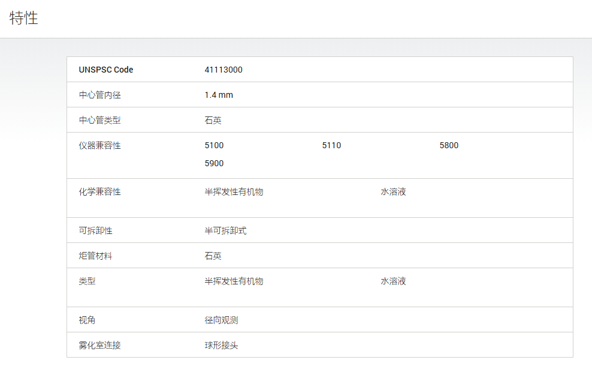Click the 特性 section heading

[x=24, y=18]
